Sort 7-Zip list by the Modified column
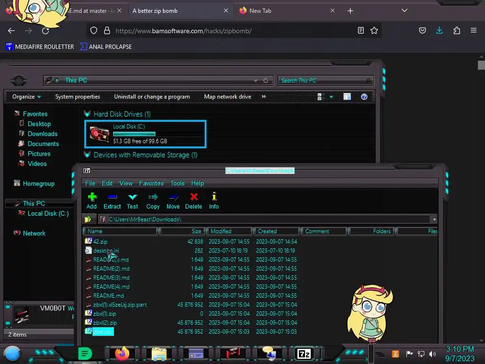The image size is (485, 364). coord(229,231)
